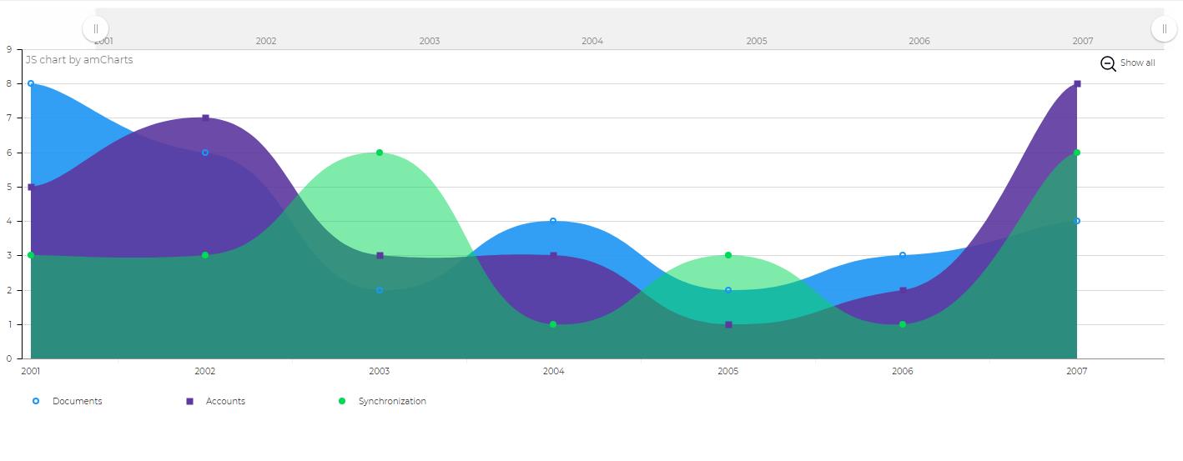Select Documents data point at 2001, value 8

coord(31,83)
